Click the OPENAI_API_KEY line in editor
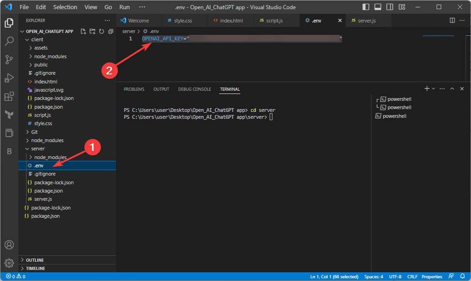The image size is (471, 281). [x=242, y=39]
